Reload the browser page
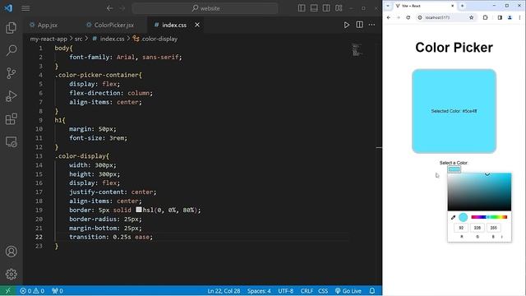Screen dimensions: 526x296 coord(408,17)
